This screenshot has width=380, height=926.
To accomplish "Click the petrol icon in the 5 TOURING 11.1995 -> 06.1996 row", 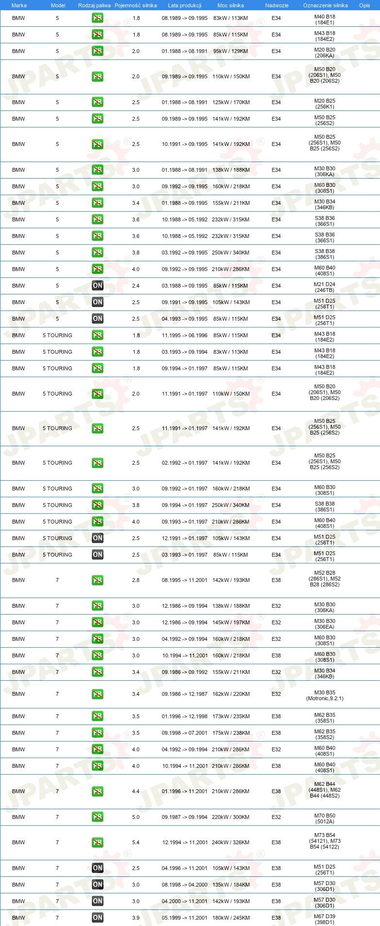I will [x=98, y=335].
